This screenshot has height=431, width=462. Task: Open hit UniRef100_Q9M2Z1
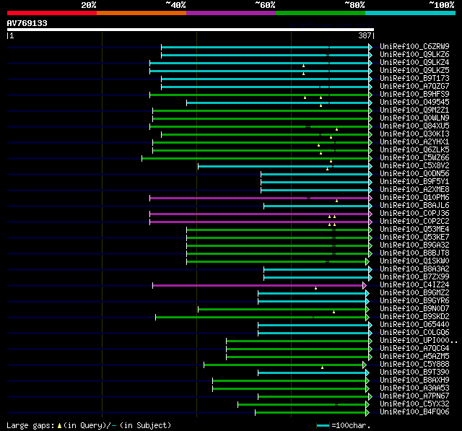[x=414, y=110]
